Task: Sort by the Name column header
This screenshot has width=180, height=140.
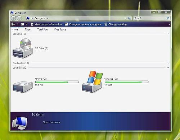Action: 15,29
